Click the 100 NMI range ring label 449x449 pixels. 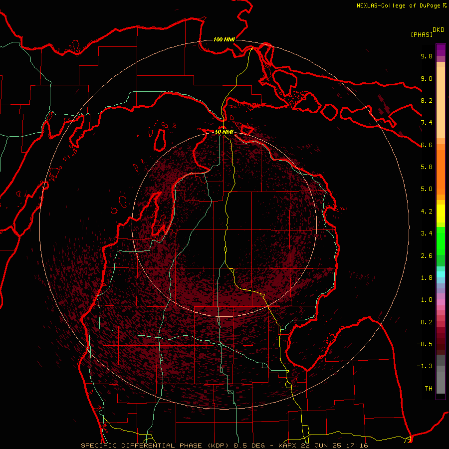coord(224,39)
